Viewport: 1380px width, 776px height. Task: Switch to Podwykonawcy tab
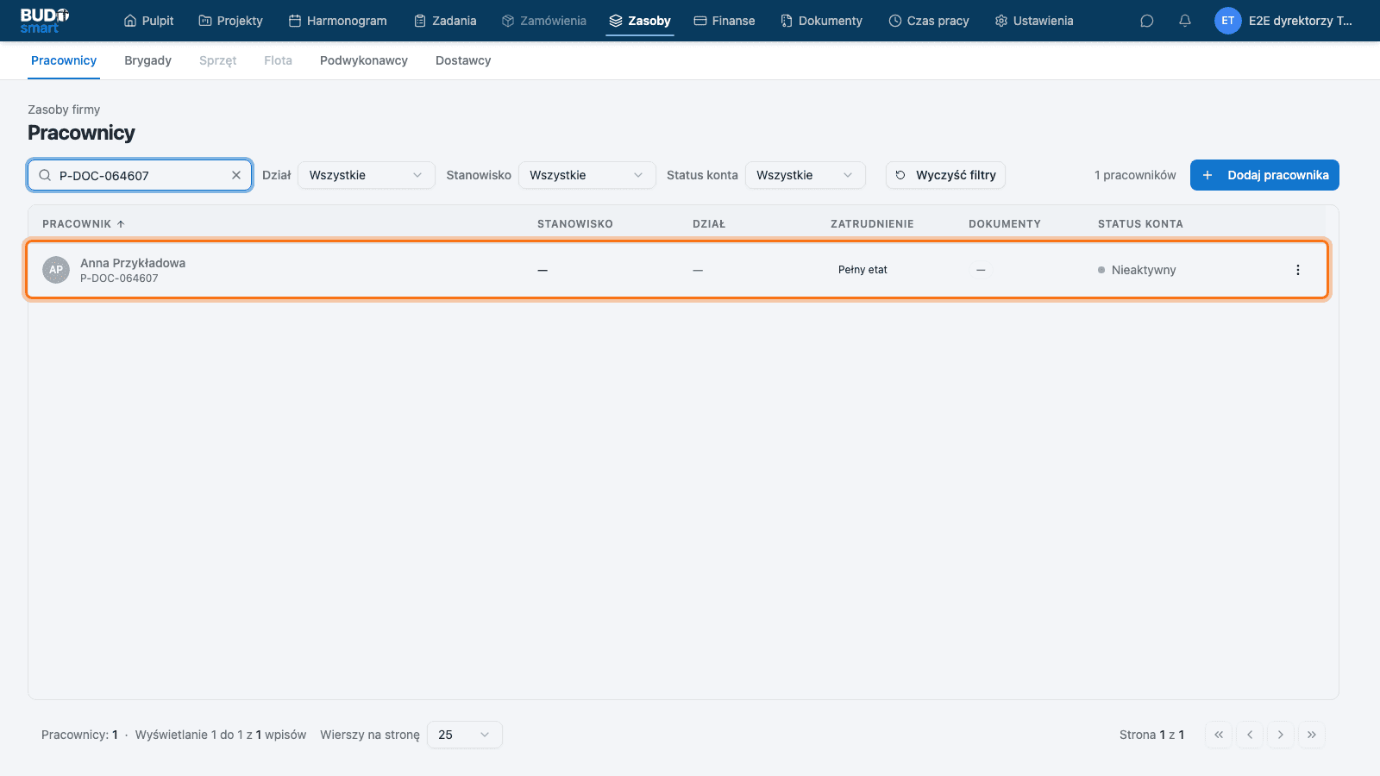(x=364, y=60)
